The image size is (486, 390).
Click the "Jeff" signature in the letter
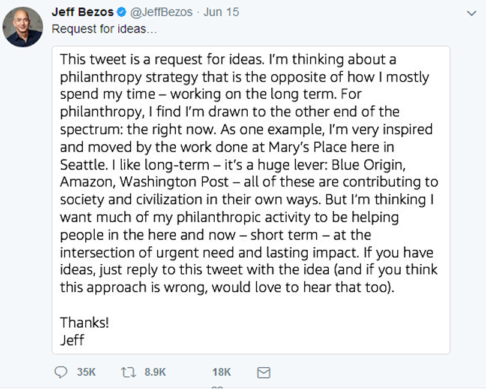[x=72, y=340]
